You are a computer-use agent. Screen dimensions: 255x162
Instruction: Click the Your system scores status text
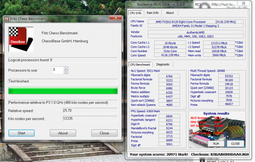[159, 154]
